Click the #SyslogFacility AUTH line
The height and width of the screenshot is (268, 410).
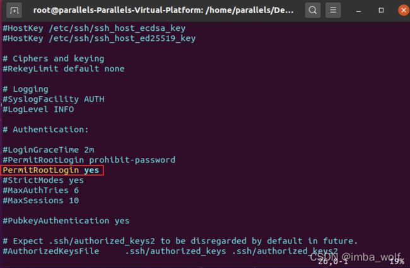point(54,99)
